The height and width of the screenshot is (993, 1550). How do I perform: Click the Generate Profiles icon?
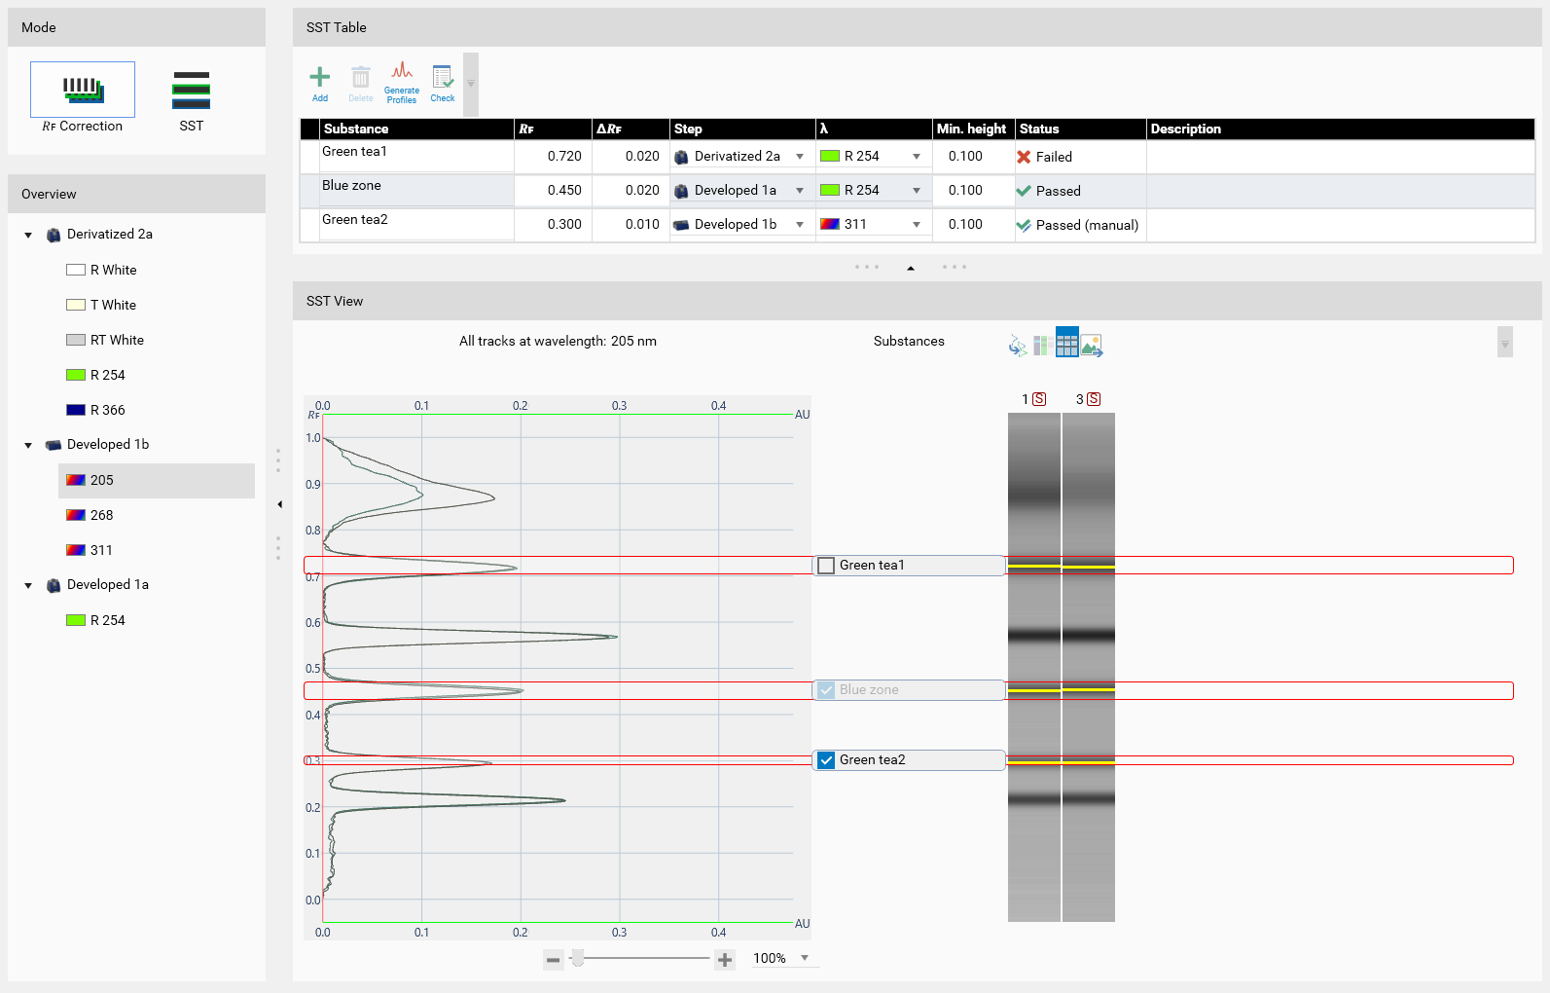pyautogui.click(x=401, y=82)
